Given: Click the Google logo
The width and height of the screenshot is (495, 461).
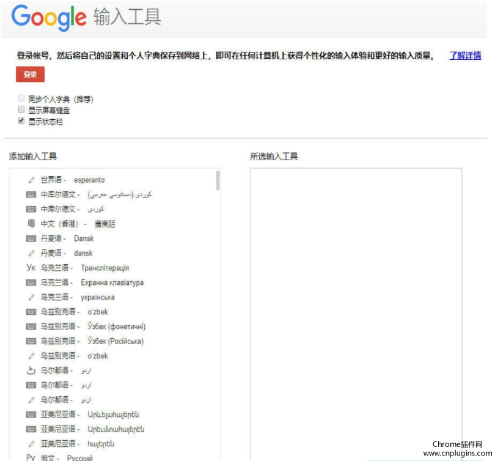Looking at the screenshot, I should (x=49, y=17).
